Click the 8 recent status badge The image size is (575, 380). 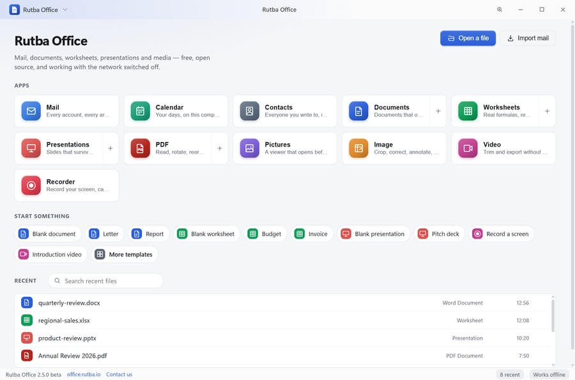[510, 374]
